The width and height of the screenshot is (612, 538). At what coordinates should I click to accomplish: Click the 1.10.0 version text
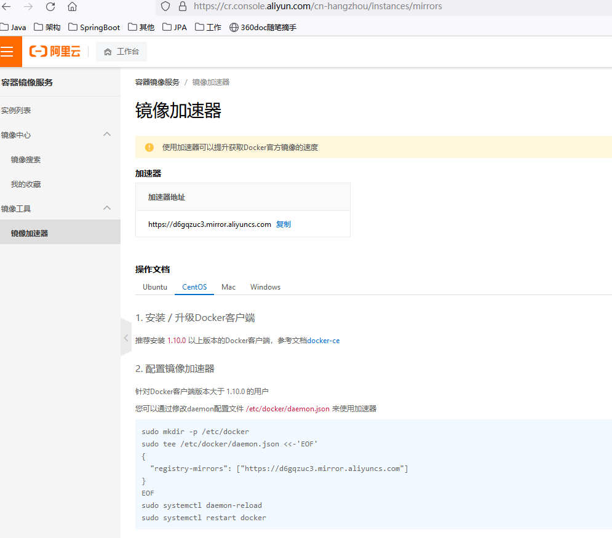coord(177,341)
